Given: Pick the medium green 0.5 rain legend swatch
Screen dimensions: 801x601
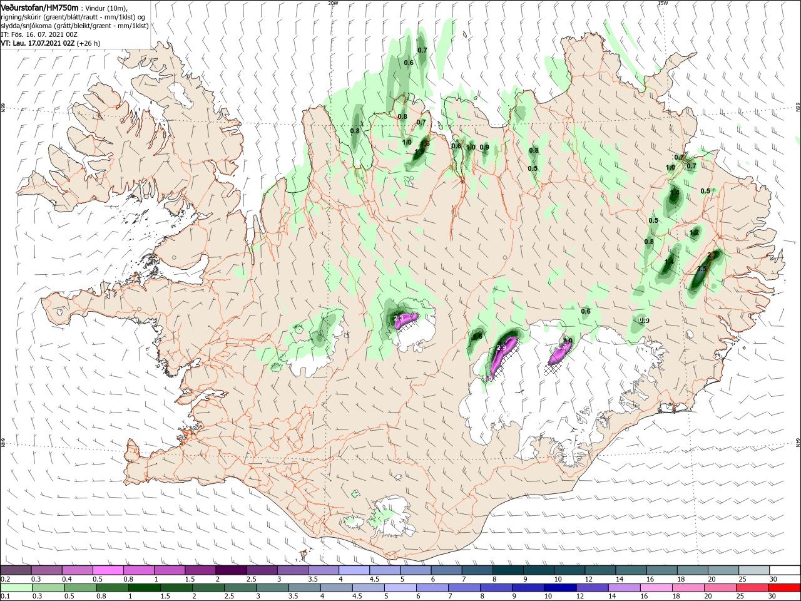Looking at the screenshot, I should point(80,588).
